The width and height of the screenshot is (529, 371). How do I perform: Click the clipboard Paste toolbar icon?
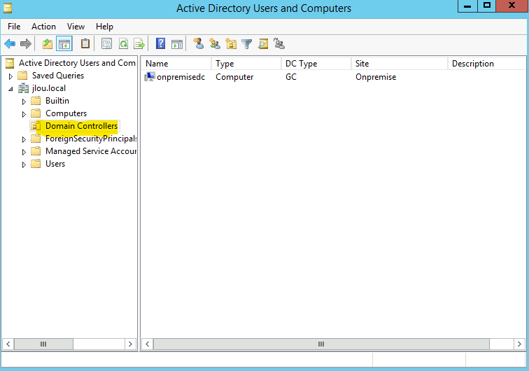tap(85, 43)
